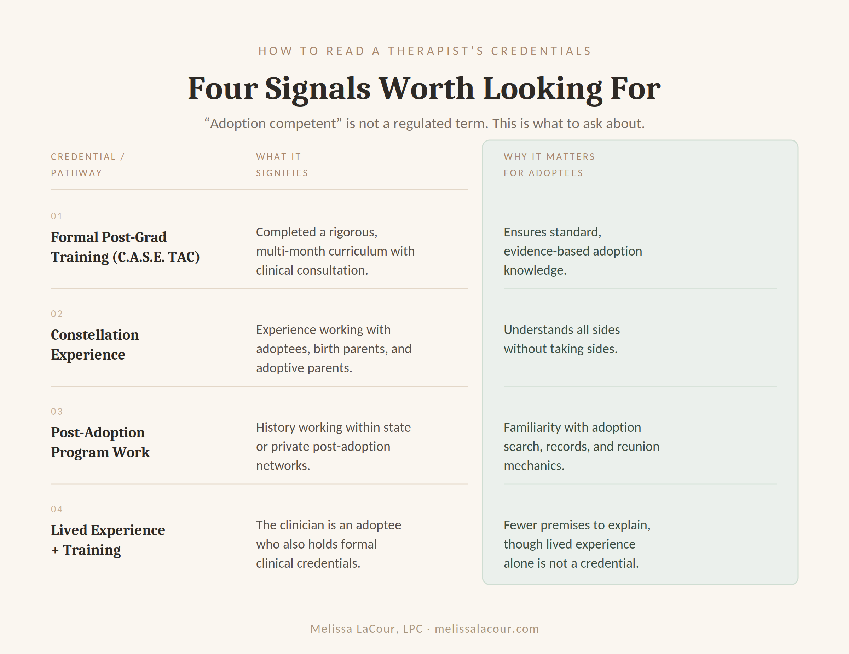Viewport: 849px width, 654px height.
Task: Select the 'What It Signifies' column header
Action: 282,165
